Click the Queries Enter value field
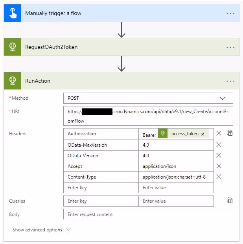The width and height of the screenshot is (243, 244). [x=176, y=201]
